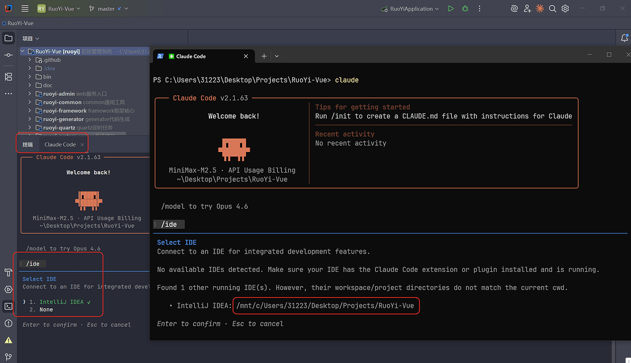Close the Claude Code Windows Terminal tab

pos(246,56)
